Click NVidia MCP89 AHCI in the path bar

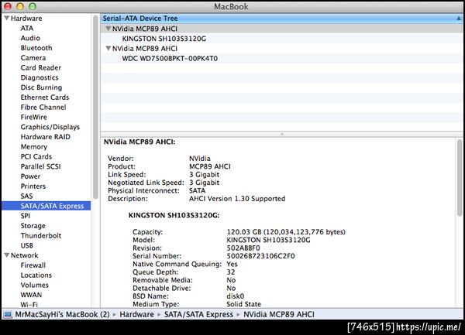tap(279, 314)
